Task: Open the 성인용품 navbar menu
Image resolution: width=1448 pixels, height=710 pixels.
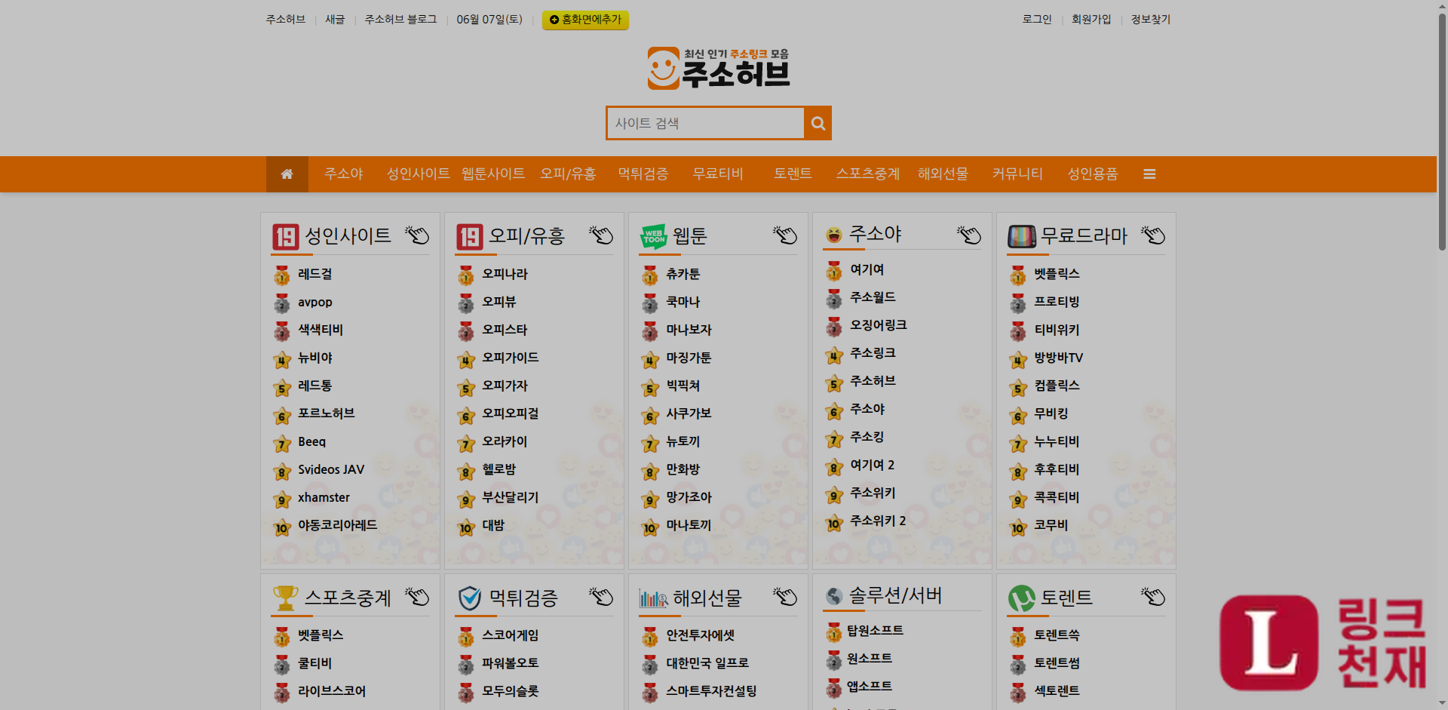Action: [x=1093, y=174]
